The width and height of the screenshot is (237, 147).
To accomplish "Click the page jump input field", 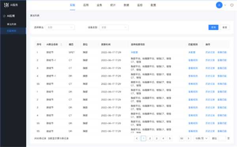I will [x=222, y=138].
